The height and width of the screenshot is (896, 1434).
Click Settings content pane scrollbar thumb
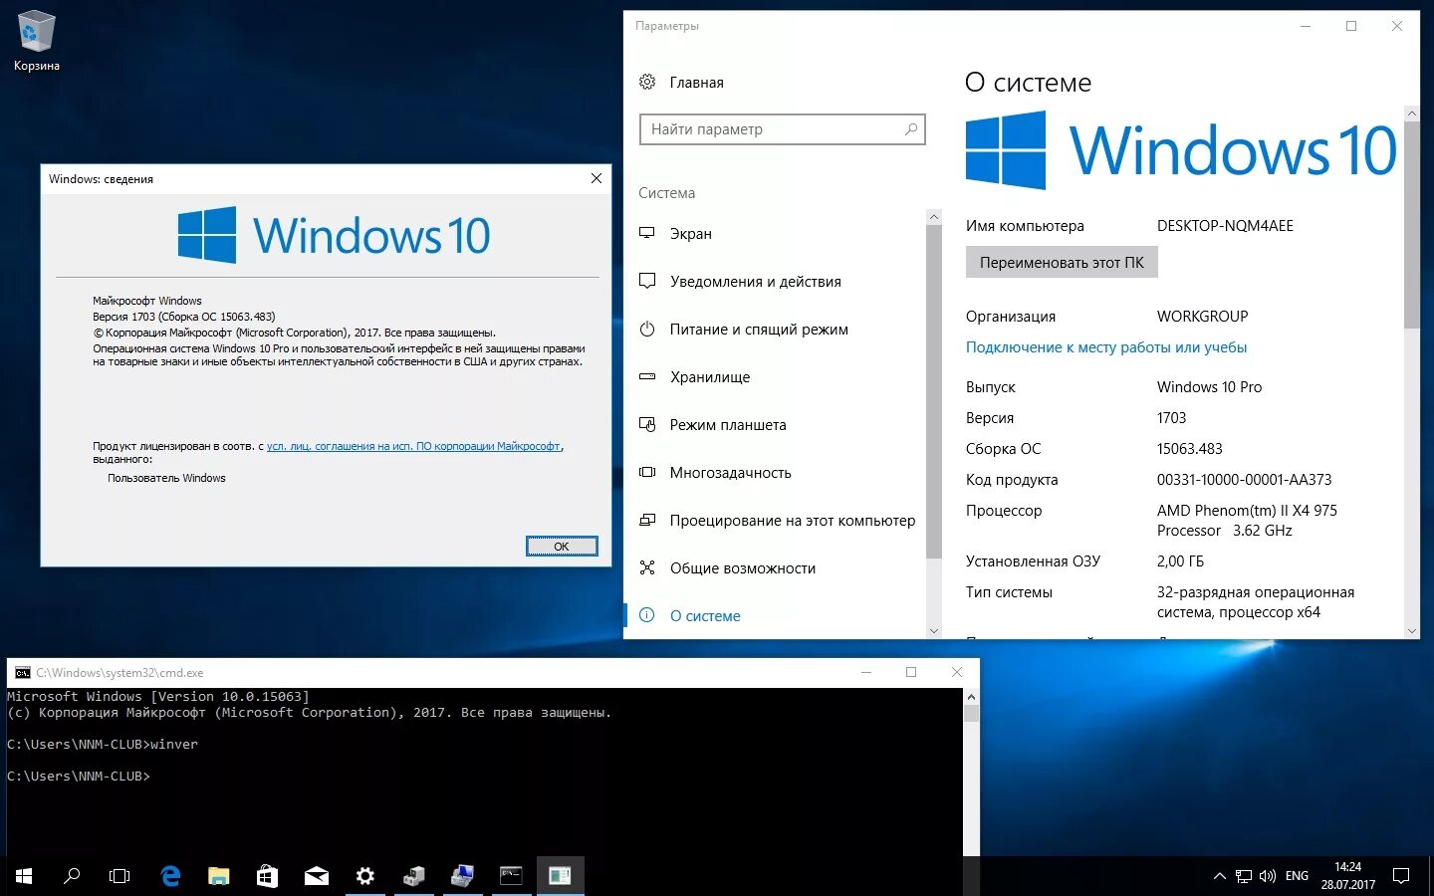pos(1411,224)
